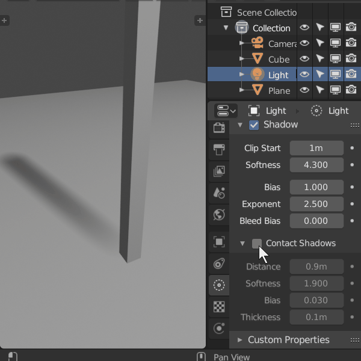Open the Render properties tab

219,128
